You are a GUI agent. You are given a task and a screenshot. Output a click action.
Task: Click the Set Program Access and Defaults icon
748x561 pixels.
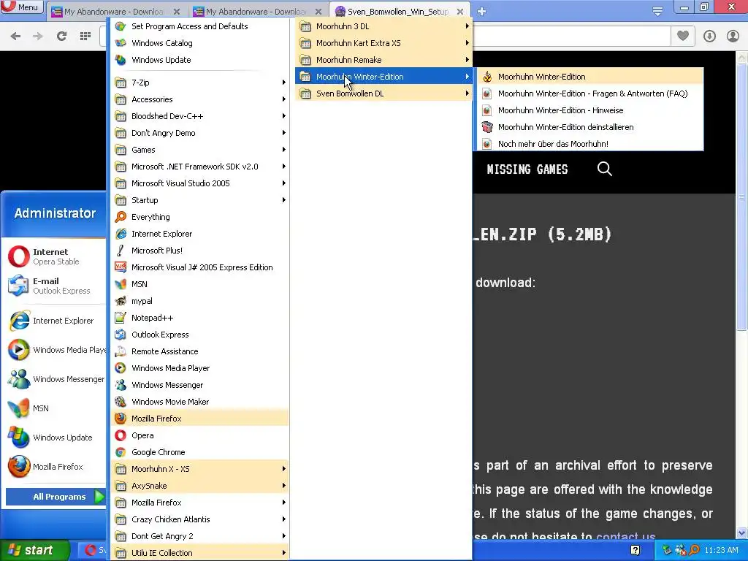[x=121, y=26]
